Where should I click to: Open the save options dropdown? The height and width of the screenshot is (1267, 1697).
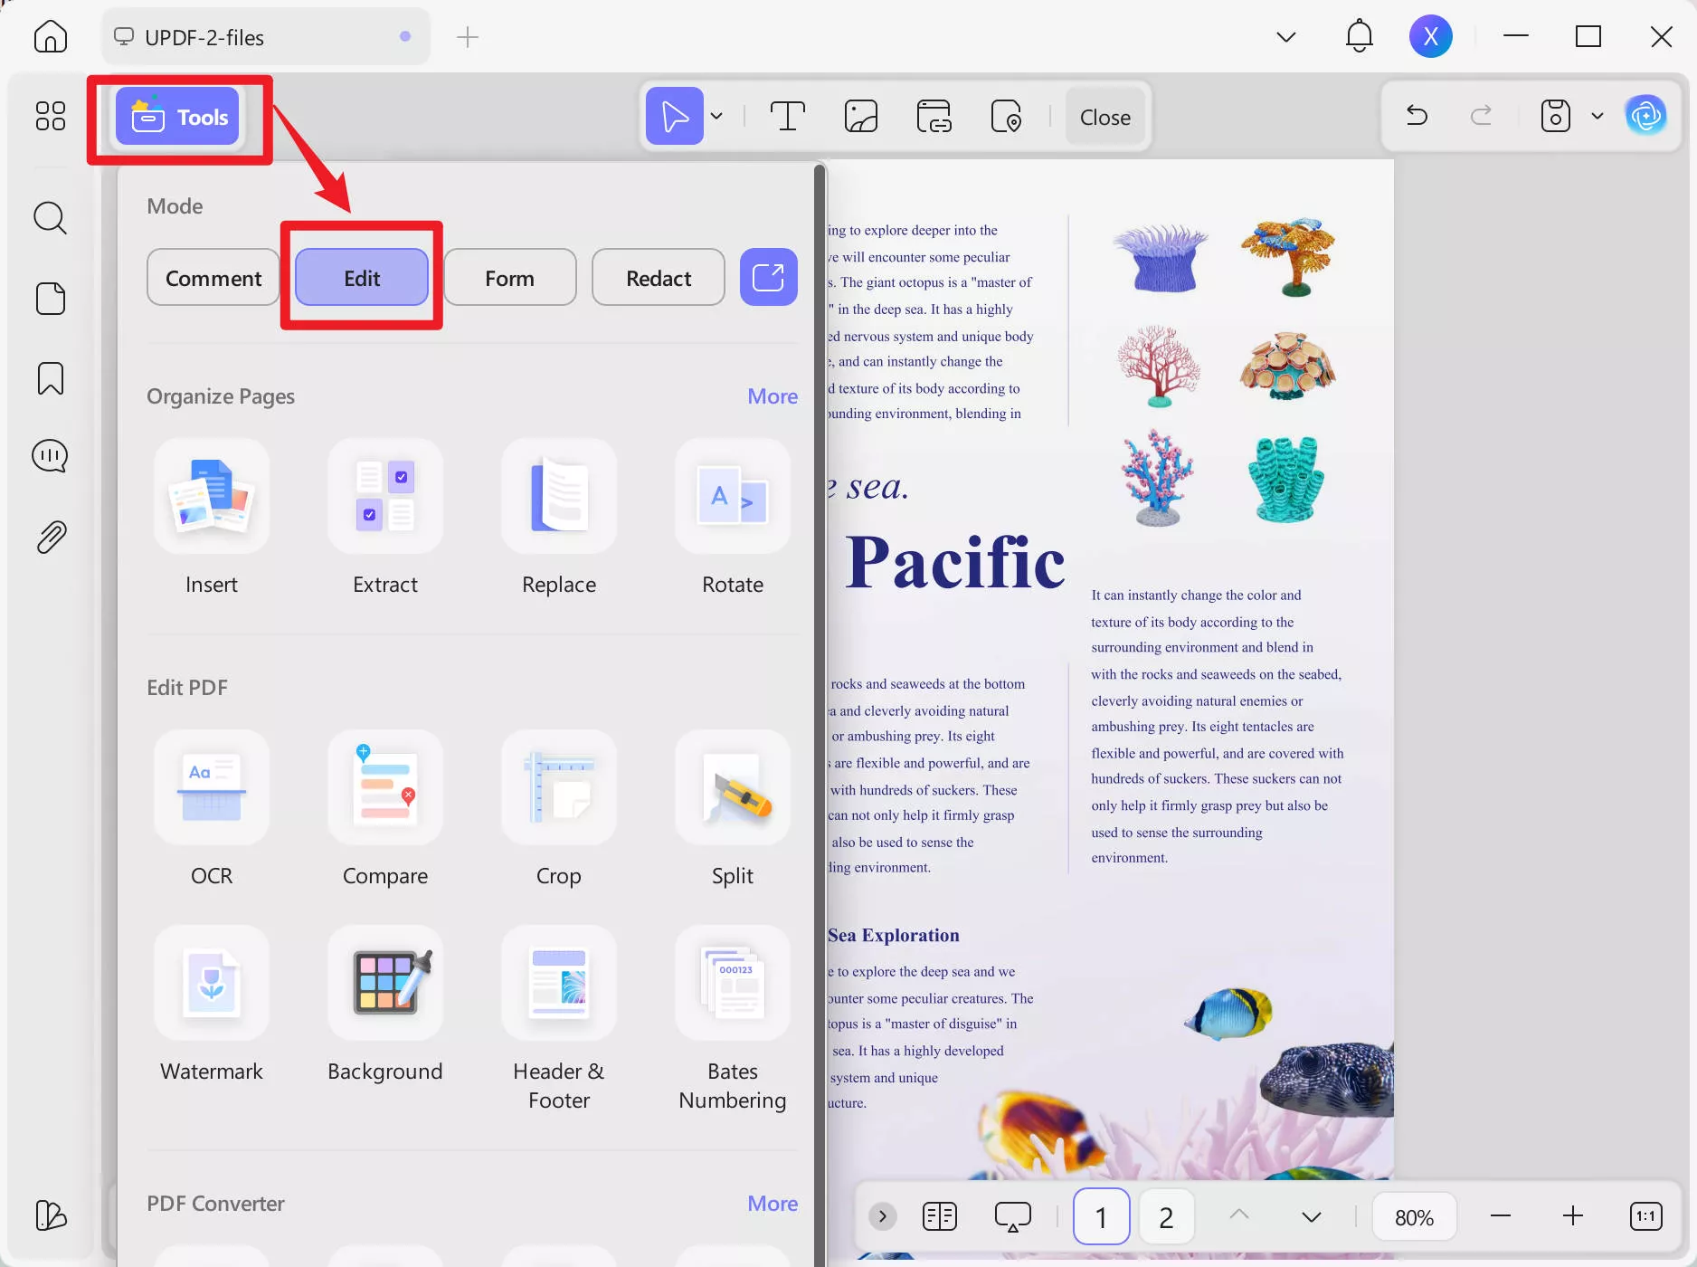click(1597, 116)
